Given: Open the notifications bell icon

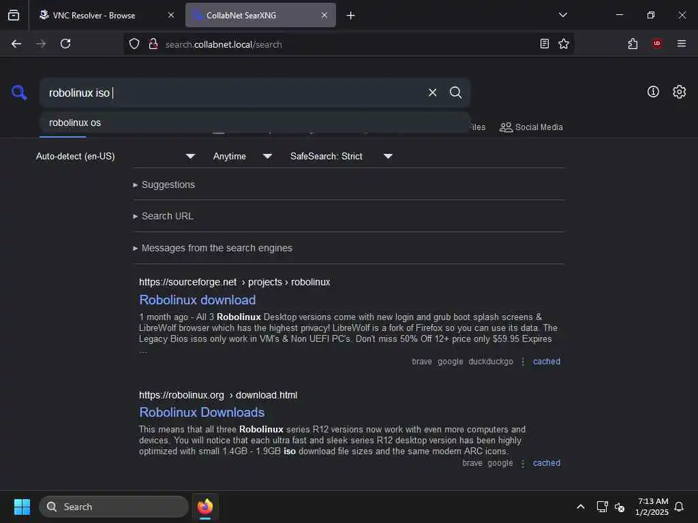Looking at the screenshot, I should tap(679, 507).
